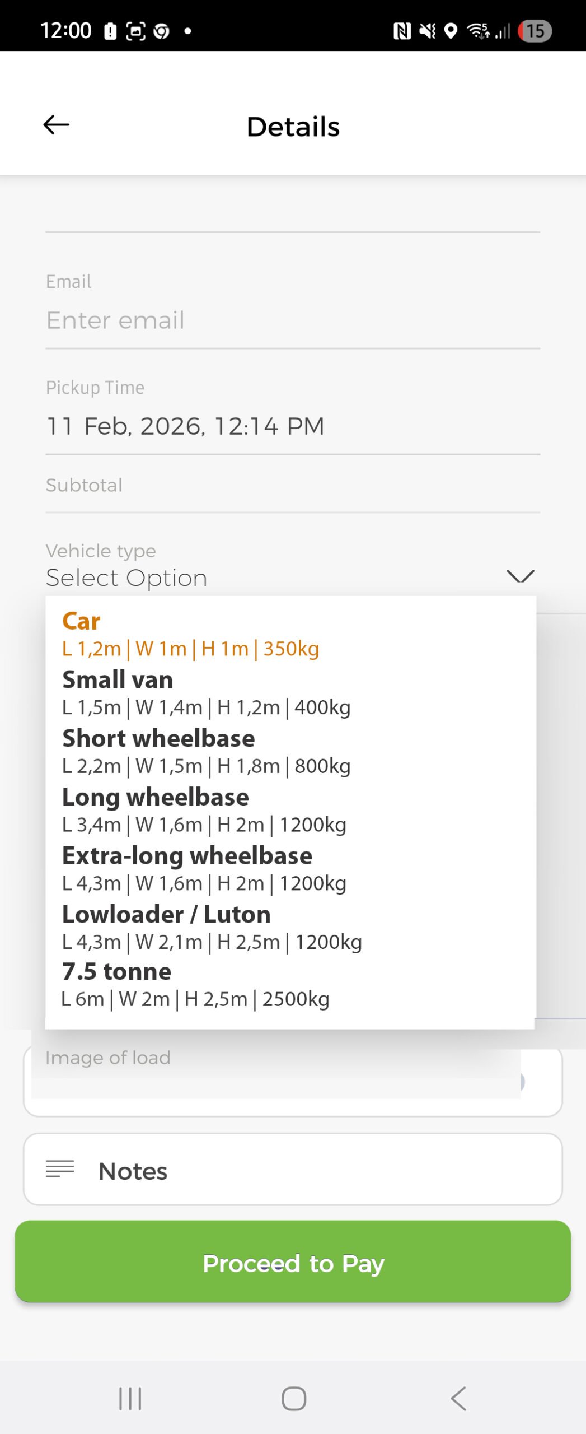The image size is (586, 1434).
Task: Select Lowloader / Luton vehicle
Action: pyautogui.click(x=212, y=928)
